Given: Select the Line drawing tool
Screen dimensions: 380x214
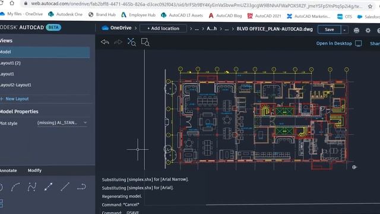Looking at the screenshot, I should [65, 187].
